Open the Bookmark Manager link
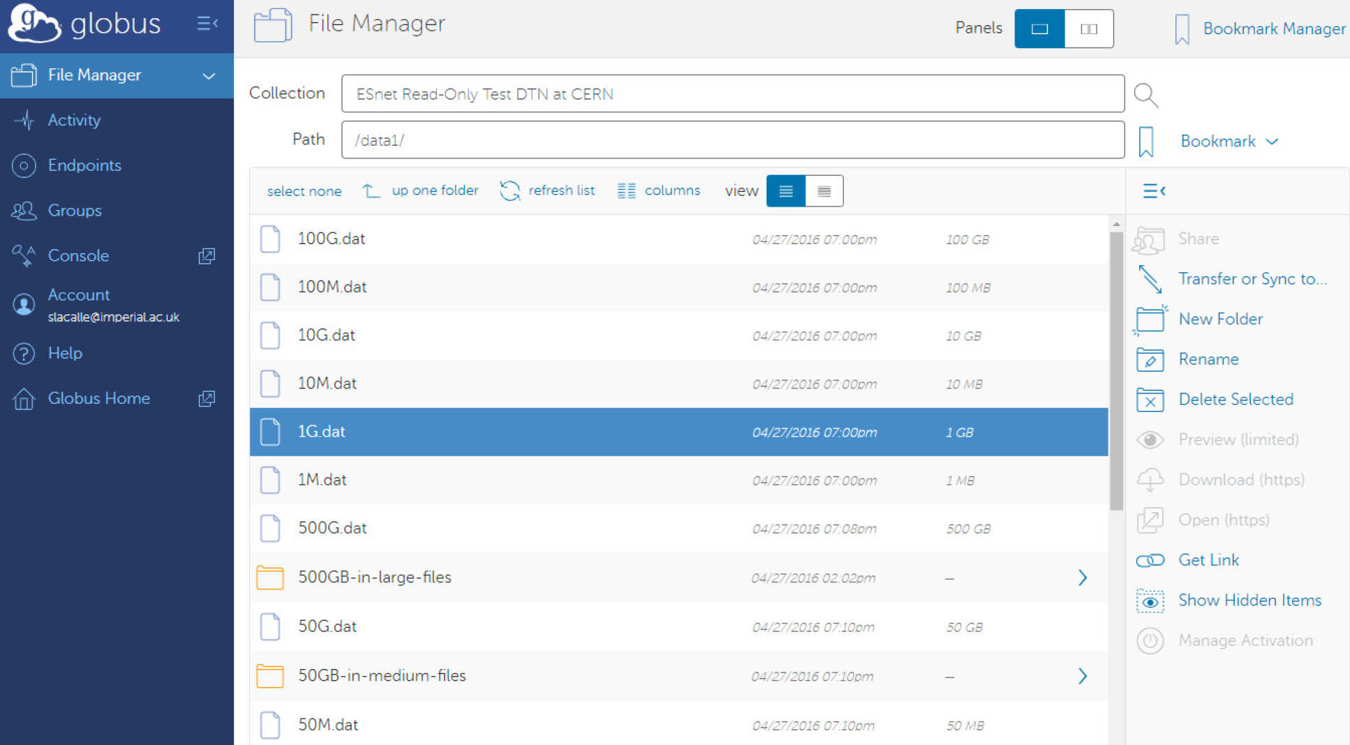1350x745 pixels. click(1273, 29)
